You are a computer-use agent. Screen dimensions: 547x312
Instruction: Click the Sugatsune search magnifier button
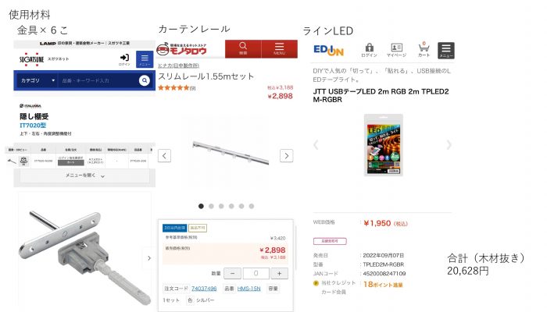click(x=145, y=80)
